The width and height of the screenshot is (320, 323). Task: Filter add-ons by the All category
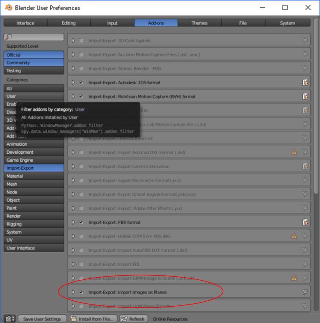click(34, 88)
